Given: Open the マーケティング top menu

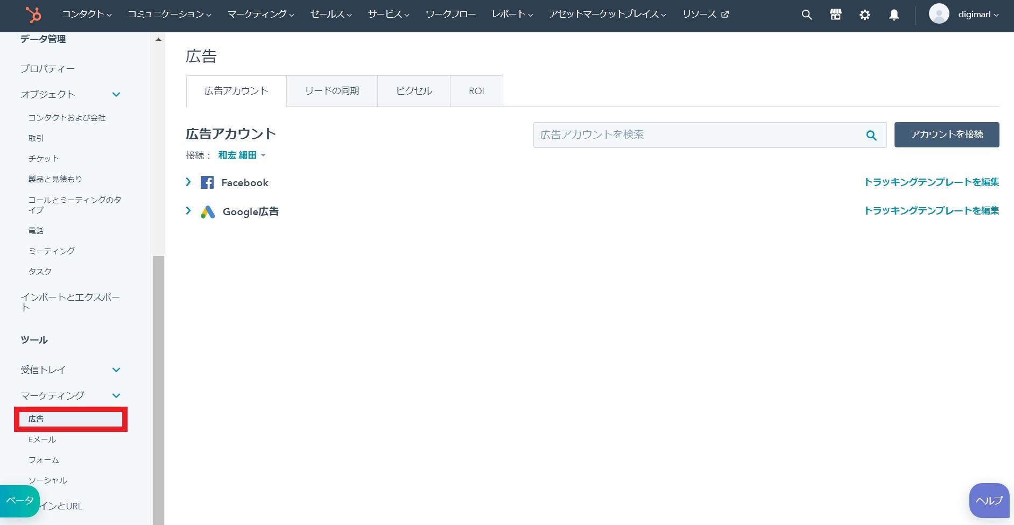Looking at the screenshot, I should [x=261, y=15].
